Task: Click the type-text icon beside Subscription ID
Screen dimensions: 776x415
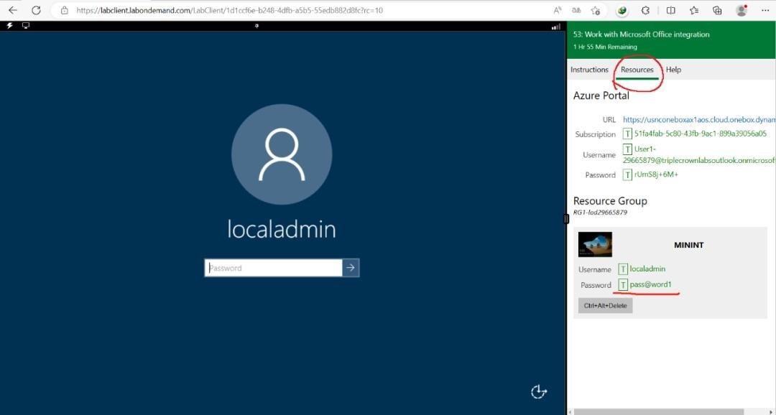Action: [x=627, y=134]
